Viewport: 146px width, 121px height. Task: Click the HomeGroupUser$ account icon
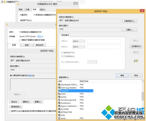pos(59,100)
